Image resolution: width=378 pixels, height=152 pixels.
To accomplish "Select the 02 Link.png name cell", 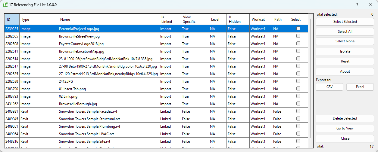I will [x=108, y=96].
